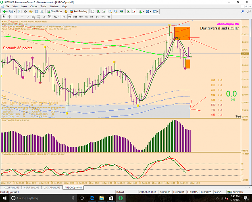Open the Data Window icon
The height and width of the screenshot is (202, 252).
click(25, 11)
